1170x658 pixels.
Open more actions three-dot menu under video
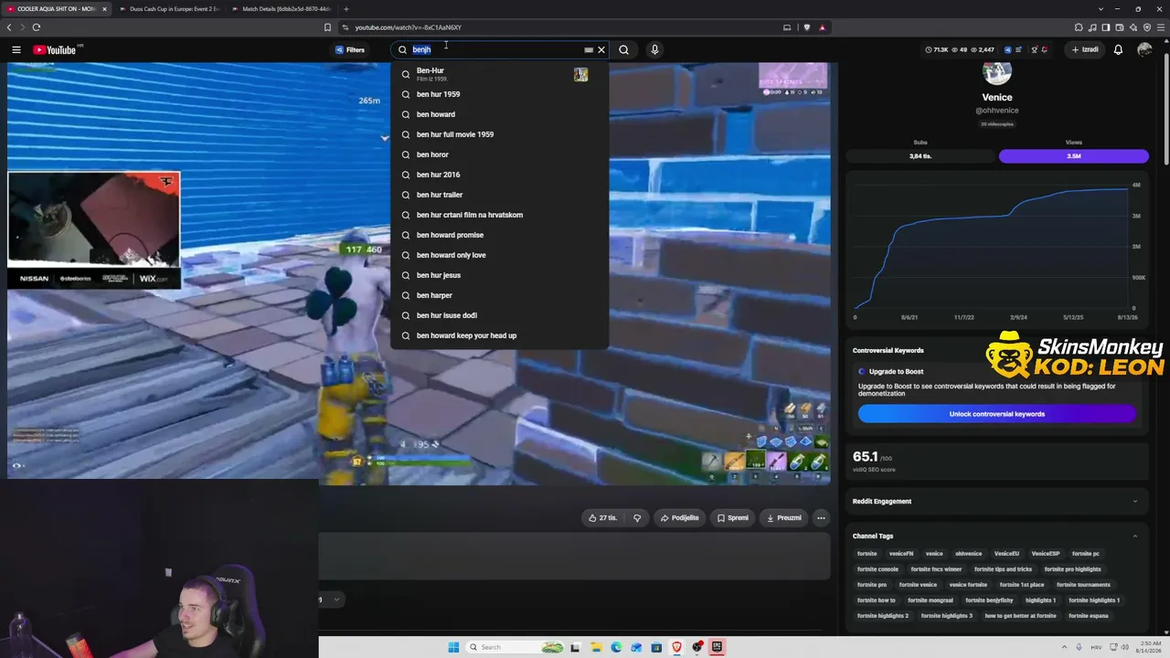point(821,517)
